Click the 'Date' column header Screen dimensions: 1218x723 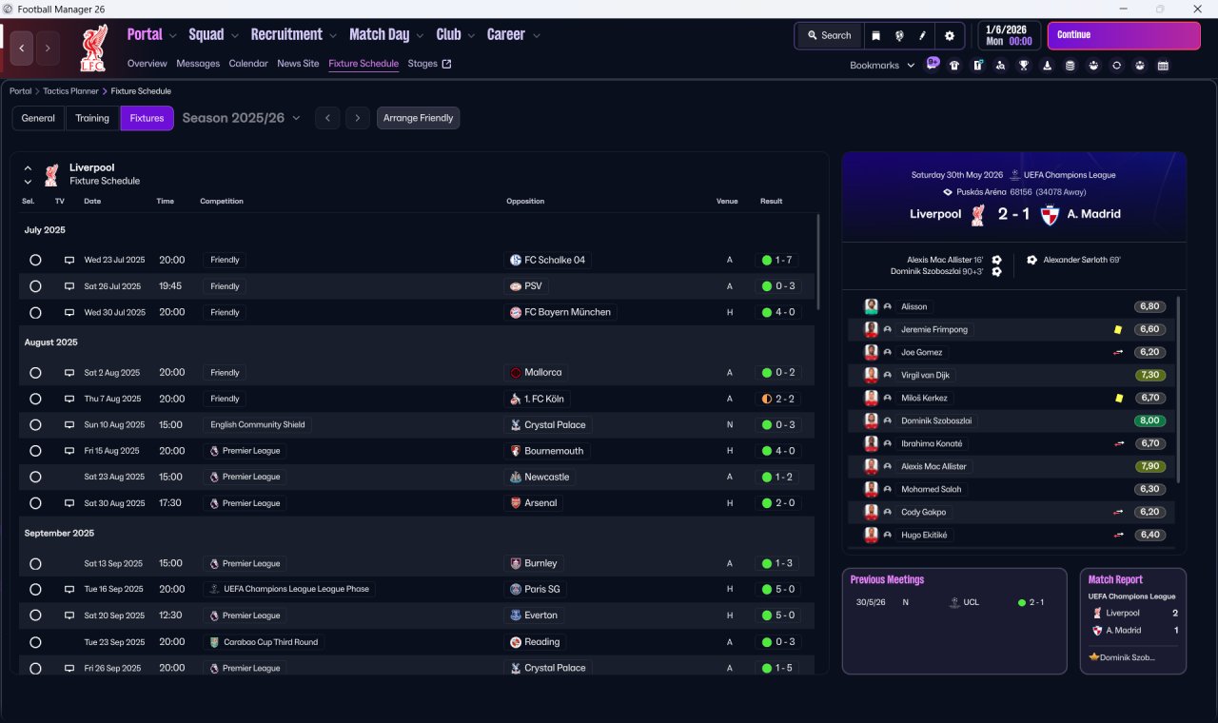tap(92, 202)
